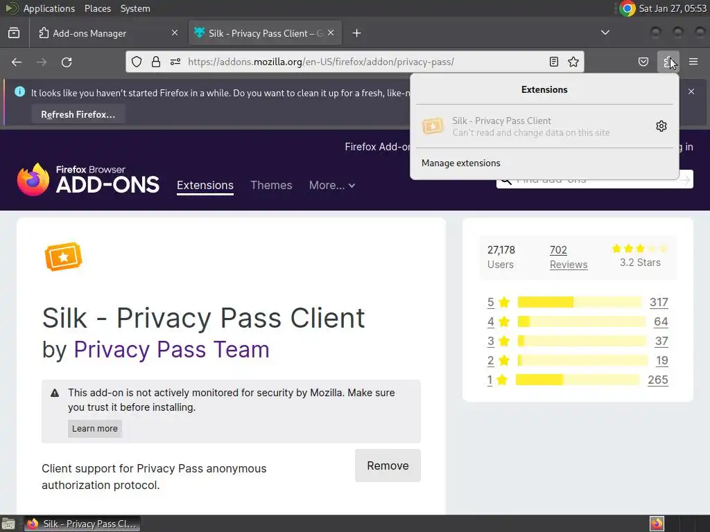Go back with the back arrow
This screenshot has height=532, width=710.
pyautogui.click(x=17, y=62)
